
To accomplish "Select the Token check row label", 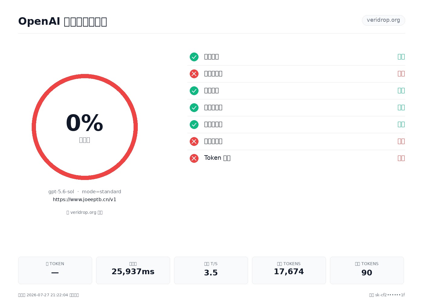I will coord(217,158).
